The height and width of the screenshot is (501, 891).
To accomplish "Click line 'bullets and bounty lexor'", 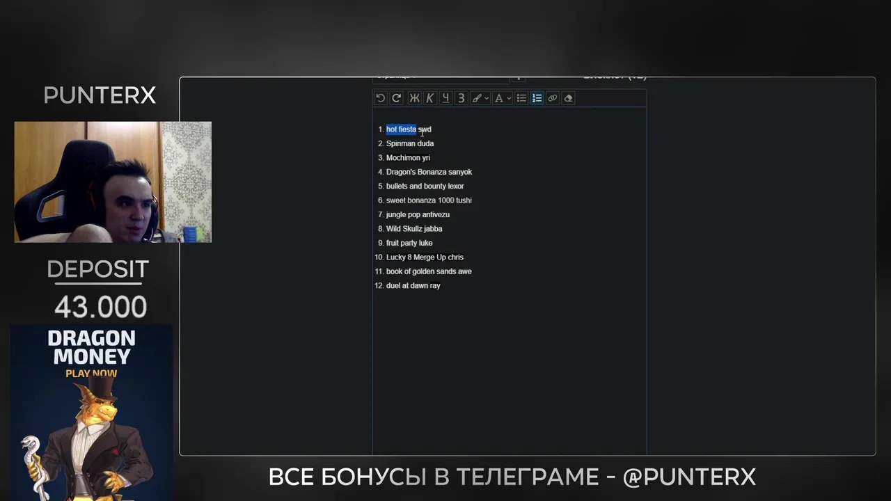I will click(x=425, y=186).
